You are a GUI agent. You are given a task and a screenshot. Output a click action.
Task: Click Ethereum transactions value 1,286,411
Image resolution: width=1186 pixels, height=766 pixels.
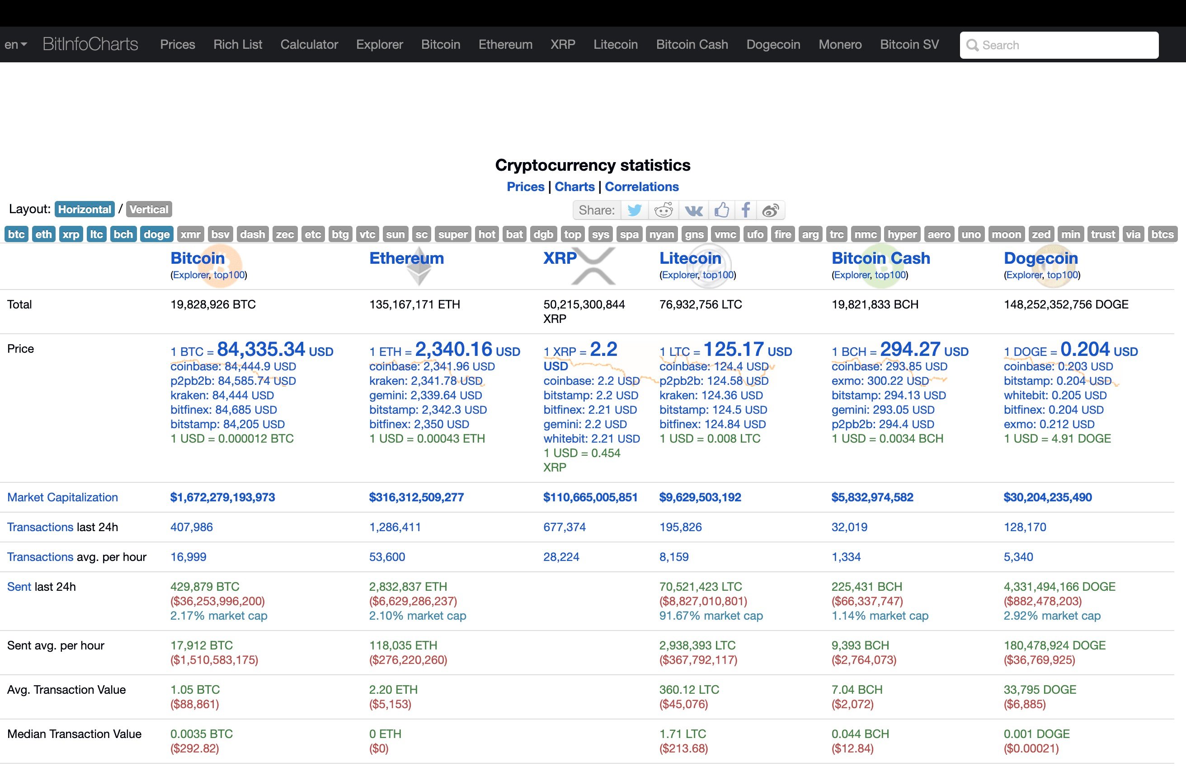pos(395,527)
